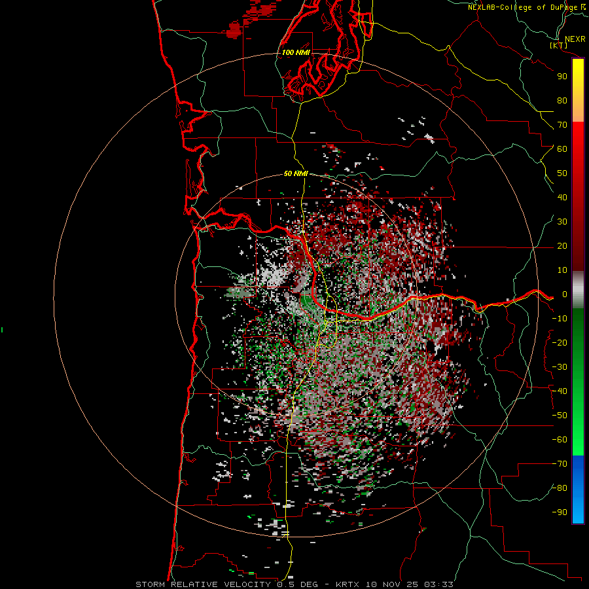Click the -90 scale value
589x589 pixels.
tap(560, 512)
